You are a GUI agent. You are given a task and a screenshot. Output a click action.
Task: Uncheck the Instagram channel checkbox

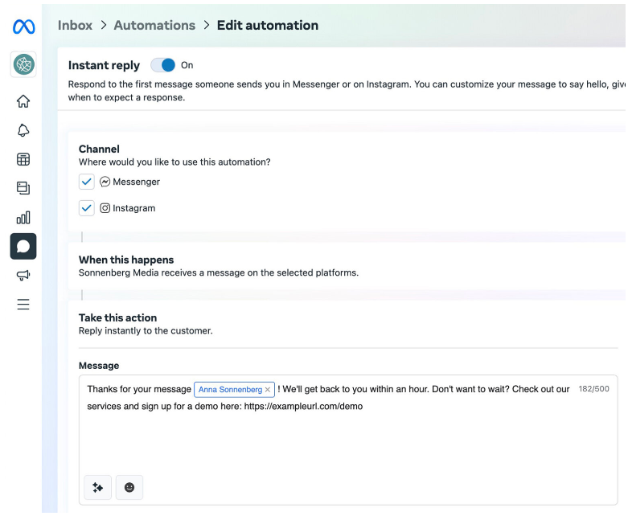87,208
